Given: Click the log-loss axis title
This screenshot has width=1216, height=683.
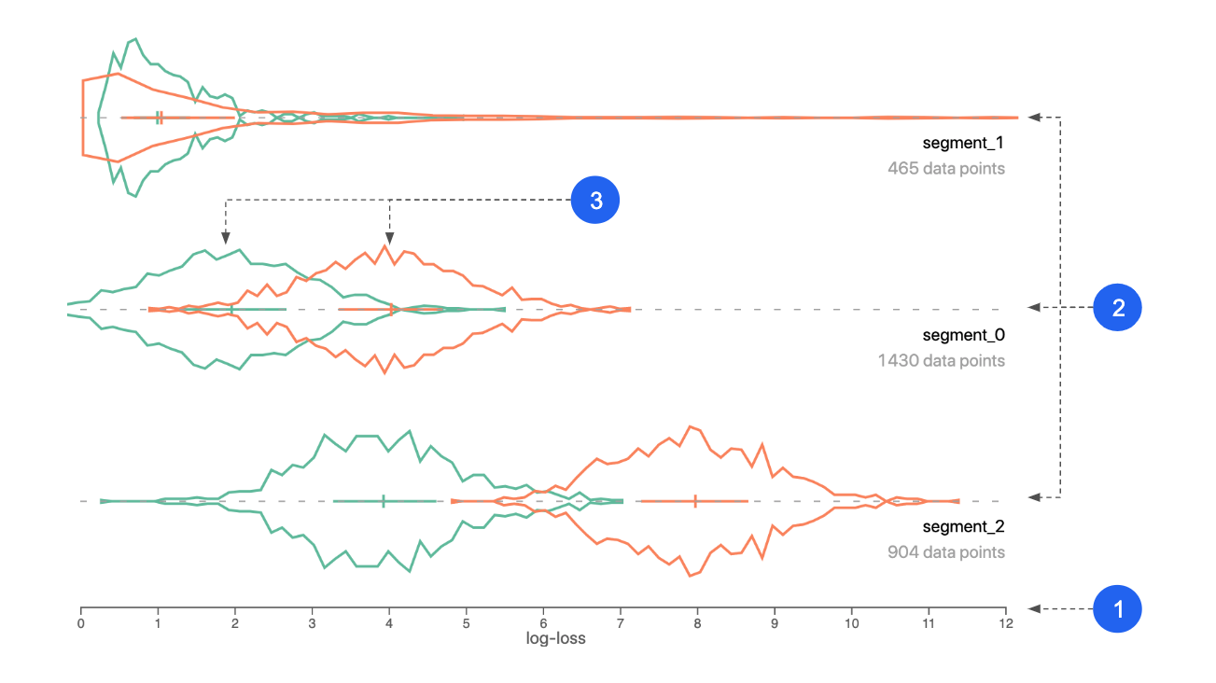Looking at the screenshot, I should (556, 639).
